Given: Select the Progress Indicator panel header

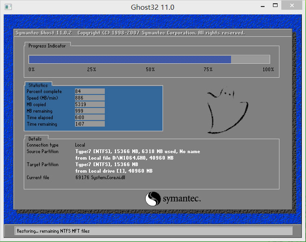Looking at the screenshot, I should coord(47,46).
